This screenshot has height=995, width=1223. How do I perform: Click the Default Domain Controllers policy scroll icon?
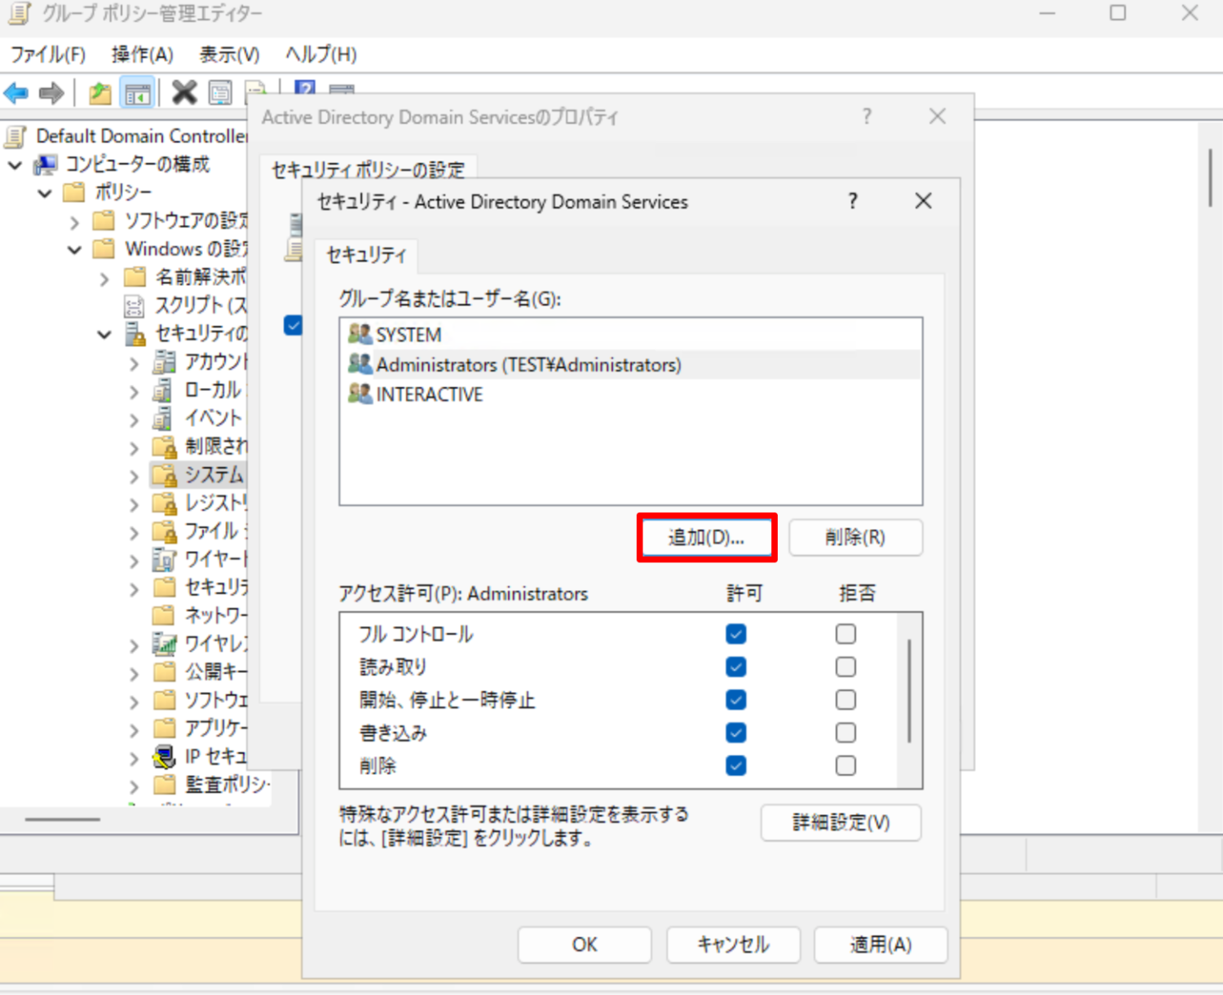16,136
